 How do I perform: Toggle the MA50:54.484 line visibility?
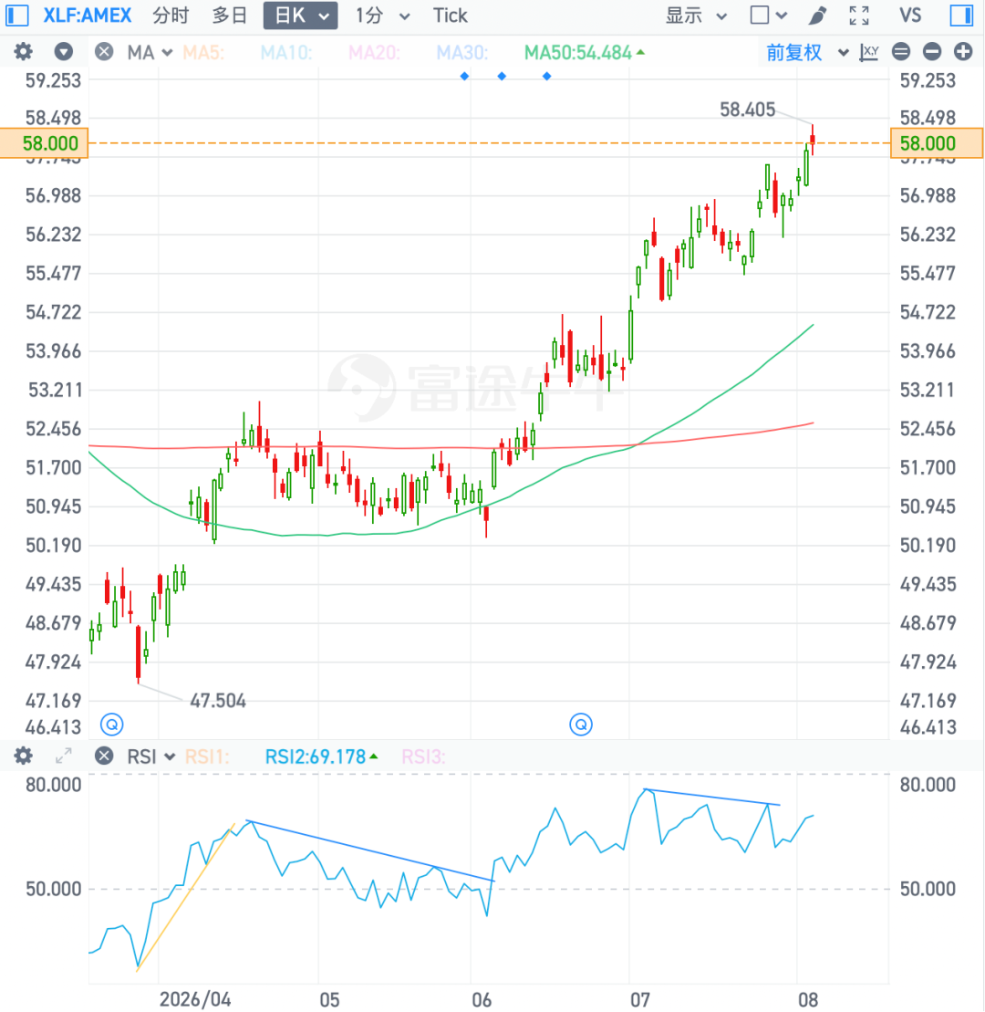click(584, 52)
